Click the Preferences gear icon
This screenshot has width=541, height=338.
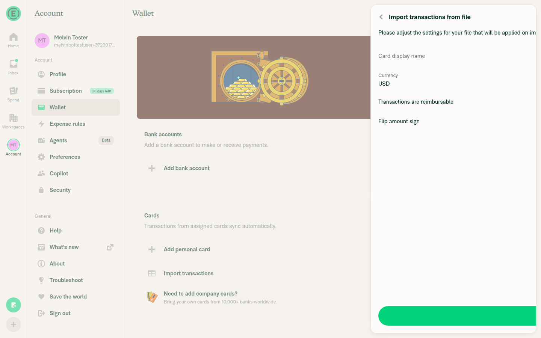[x=41, y=157]
